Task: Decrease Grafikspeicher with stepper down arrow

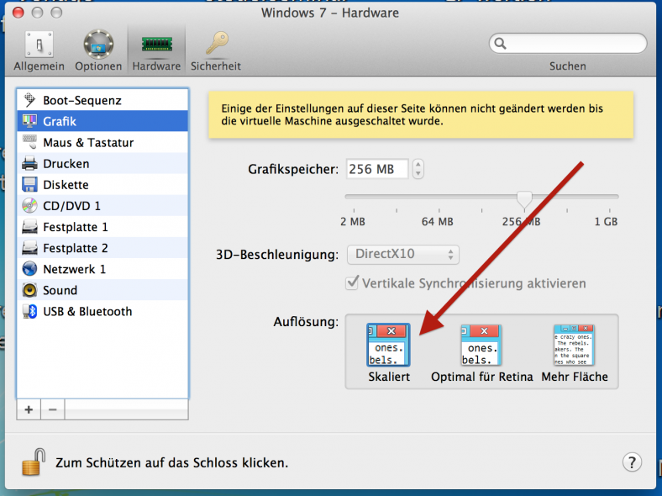Action: 418,174
